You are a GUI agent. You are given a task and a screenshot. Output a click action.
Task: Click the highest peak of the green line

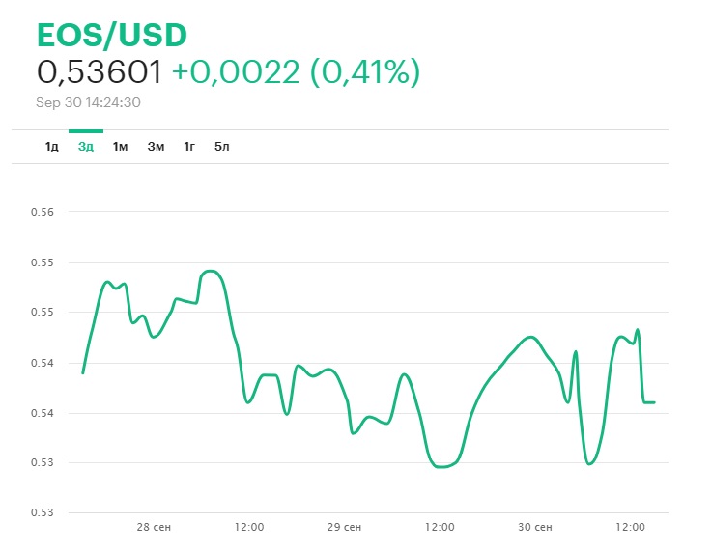[211, 272]
